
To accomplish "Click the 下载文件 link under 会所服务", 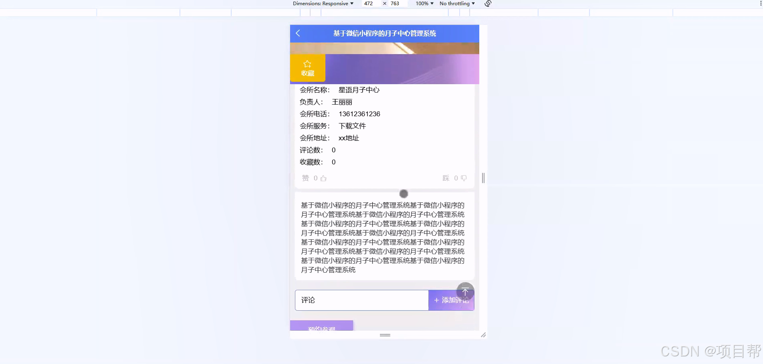I will click(352, 126).
